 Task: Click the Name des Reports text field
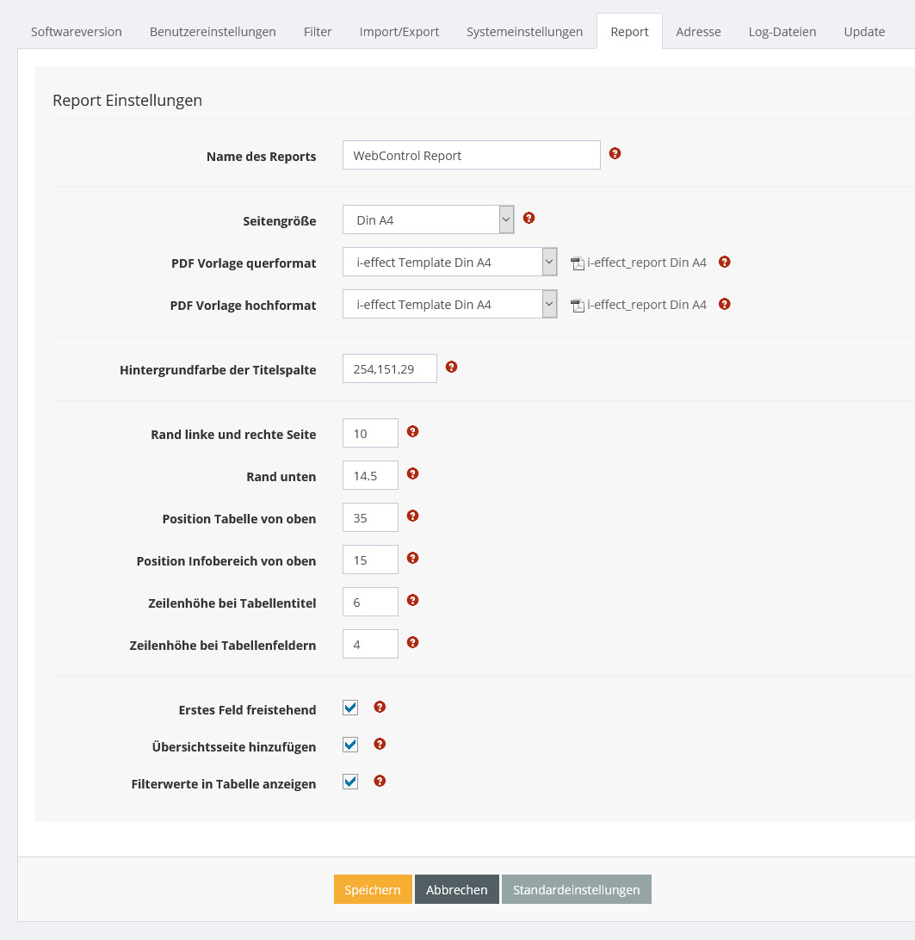click(x=471, y=156)
